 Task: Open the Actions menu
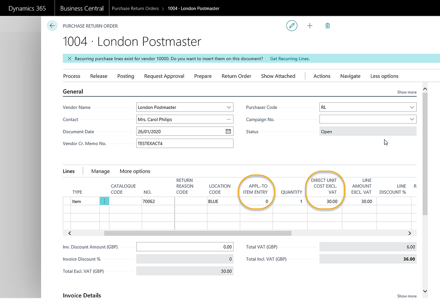click(x=322, y=76)
